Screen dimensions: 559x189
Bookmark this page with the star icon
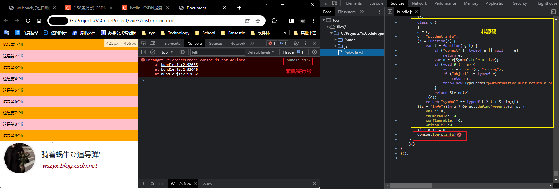click(x=258, y=21)
